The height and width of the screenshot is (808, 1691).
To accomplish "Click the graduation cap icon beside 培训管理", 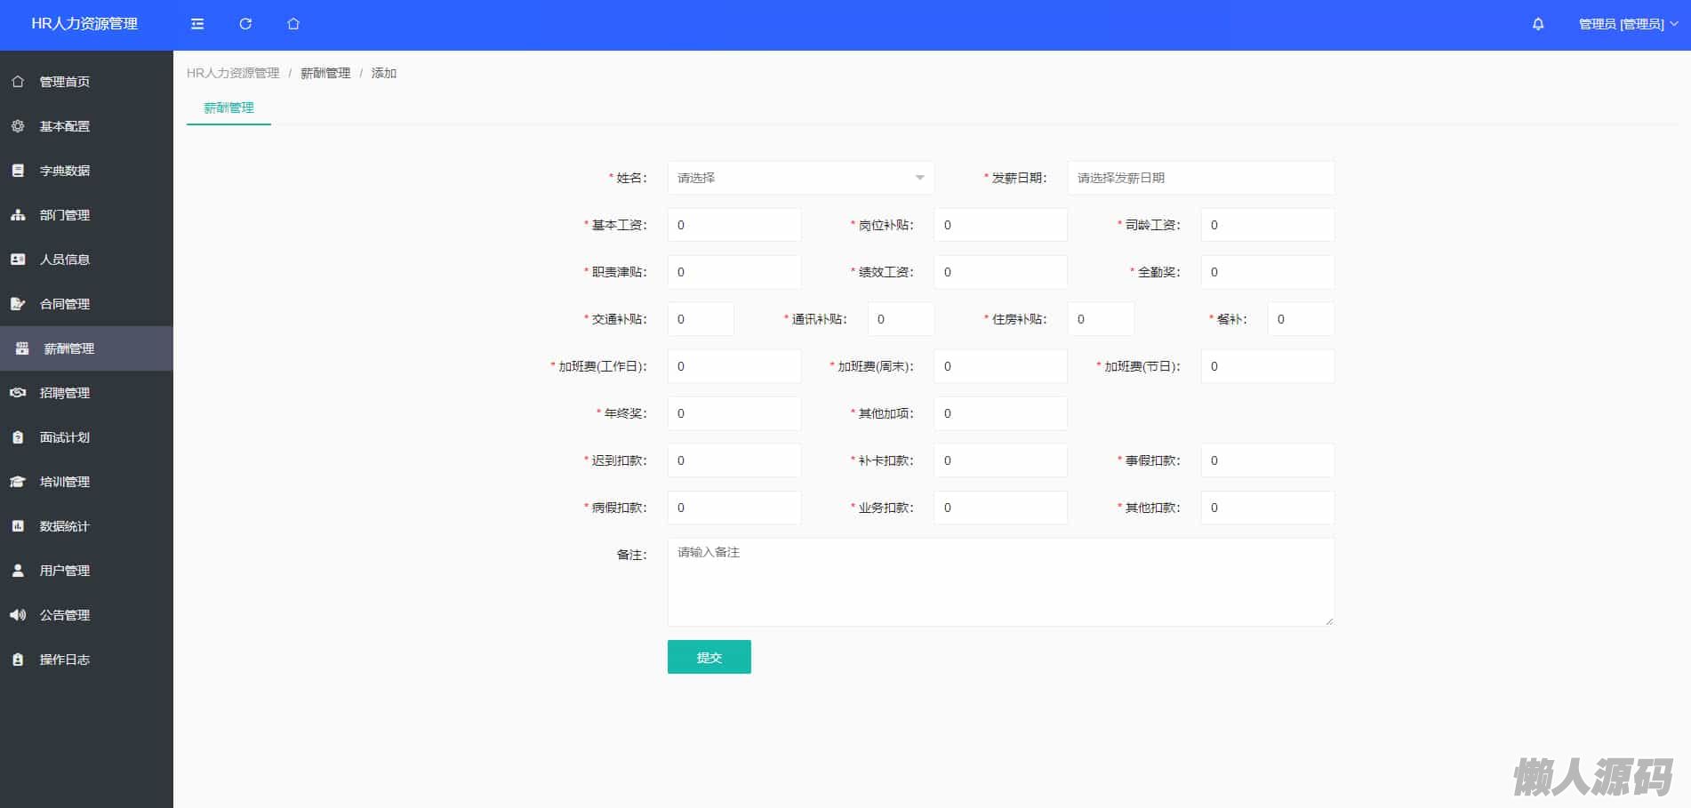I will pos(18,482).
